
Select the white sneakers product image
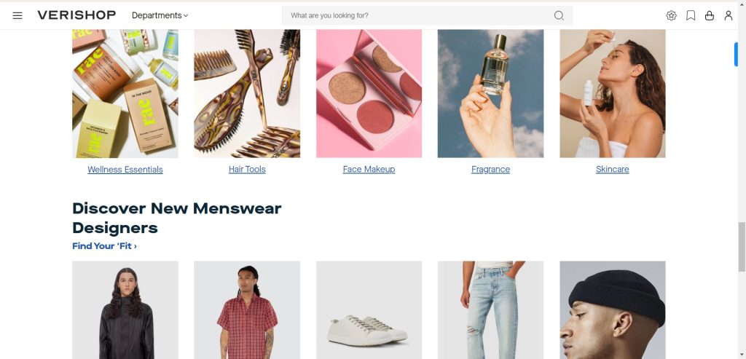click(369, 310)
